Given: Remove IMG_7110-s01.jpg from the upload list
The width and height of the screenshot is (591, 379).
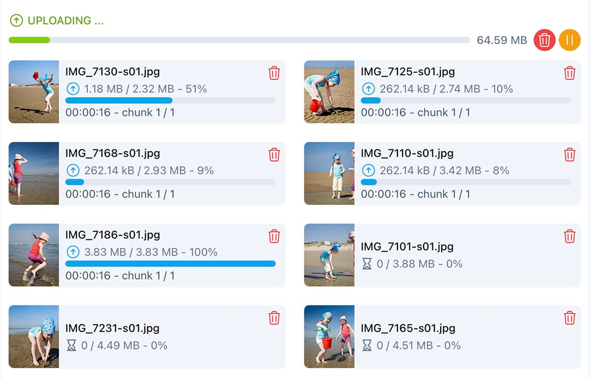Looking at the screenshot, I should [569, 155].
